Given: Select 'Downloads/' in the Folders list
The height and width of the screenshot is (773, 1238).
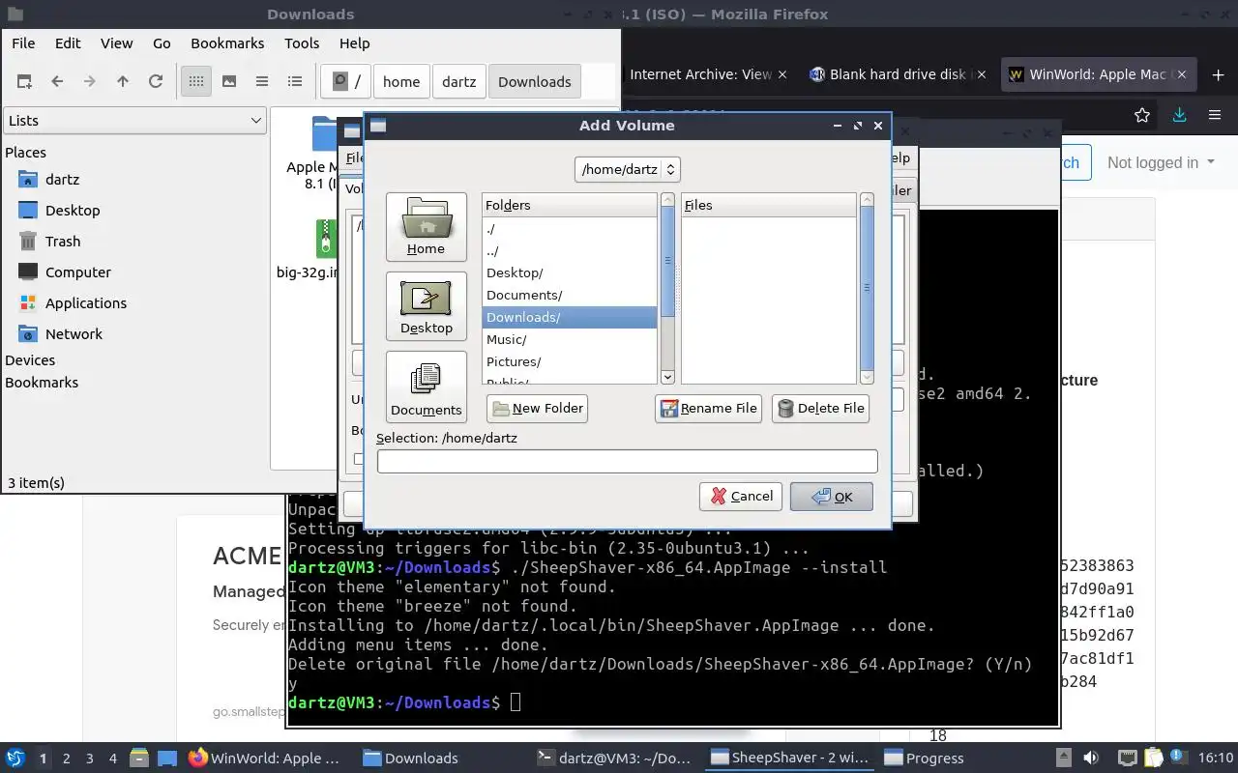Looking at the screenshot, I should click(x=569, y=318).
